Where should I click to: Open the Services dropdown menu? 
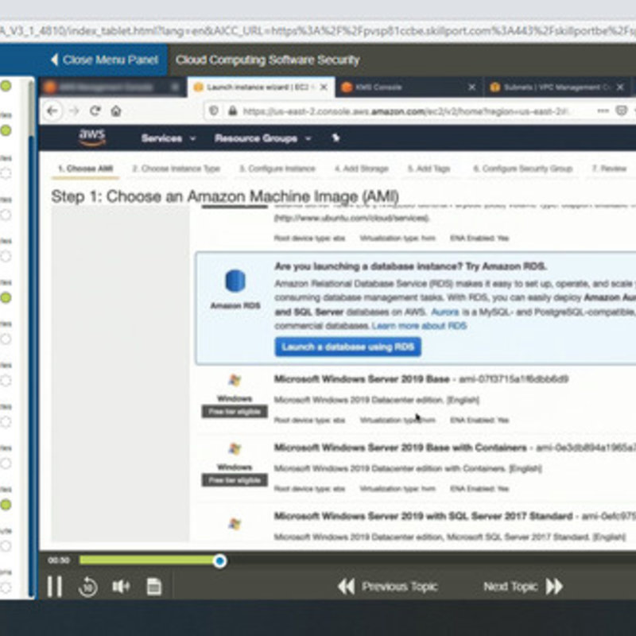pyautogui.click(x=168, y=138)
